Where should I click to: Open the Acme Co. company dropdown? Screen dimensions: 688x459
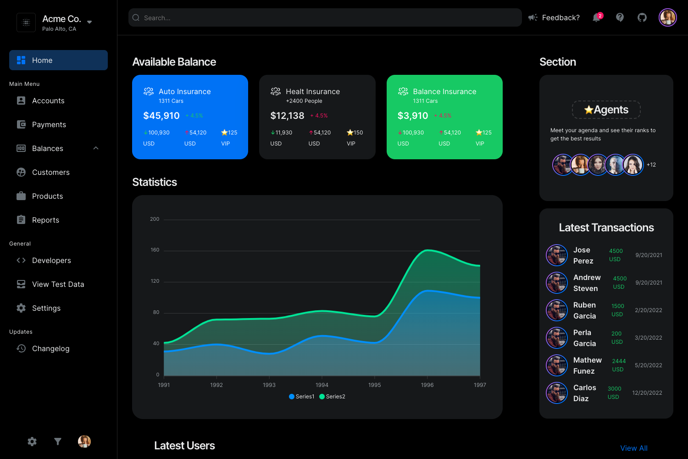point(89,22)
